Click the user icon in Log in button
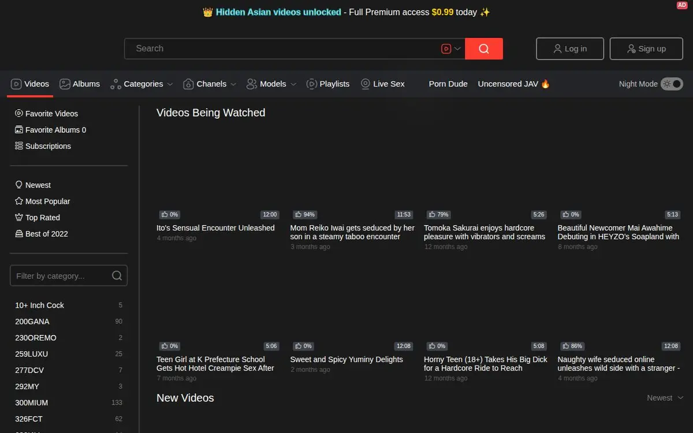Image resolution: width=693 pixels, height=433 pixels. click(x=557, y=48)
